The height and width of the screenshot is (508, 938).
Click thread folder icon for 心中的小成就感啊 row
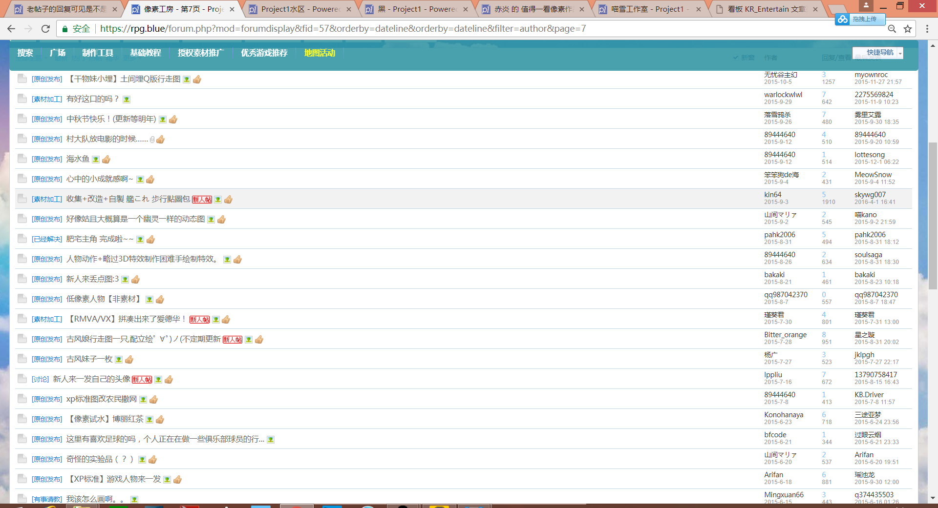pos(22,179)
